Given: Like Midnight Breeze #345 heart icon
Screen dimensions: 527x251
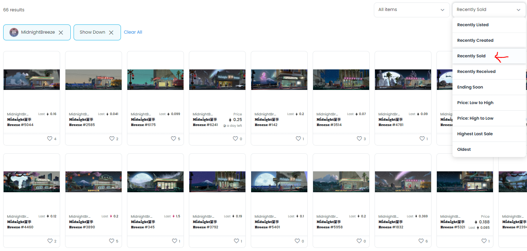Looking at the screenshot, I should 174,241.
